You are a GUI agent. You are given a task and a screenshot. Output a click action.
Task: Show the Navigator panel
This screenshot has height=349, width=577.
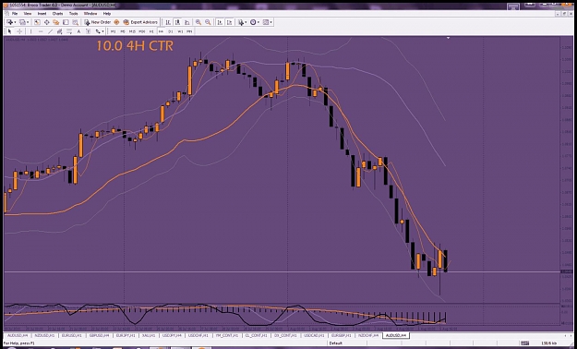click(56, 22)
